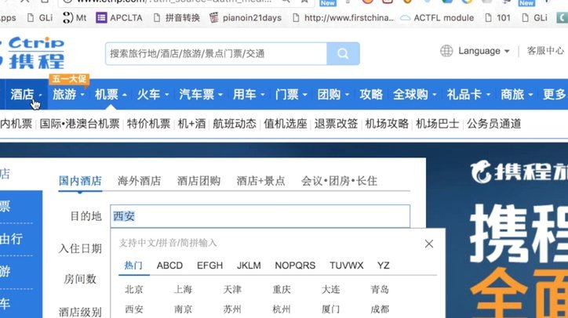
Task: Expand the 门票 nav menu
Action: coord(291,95)
